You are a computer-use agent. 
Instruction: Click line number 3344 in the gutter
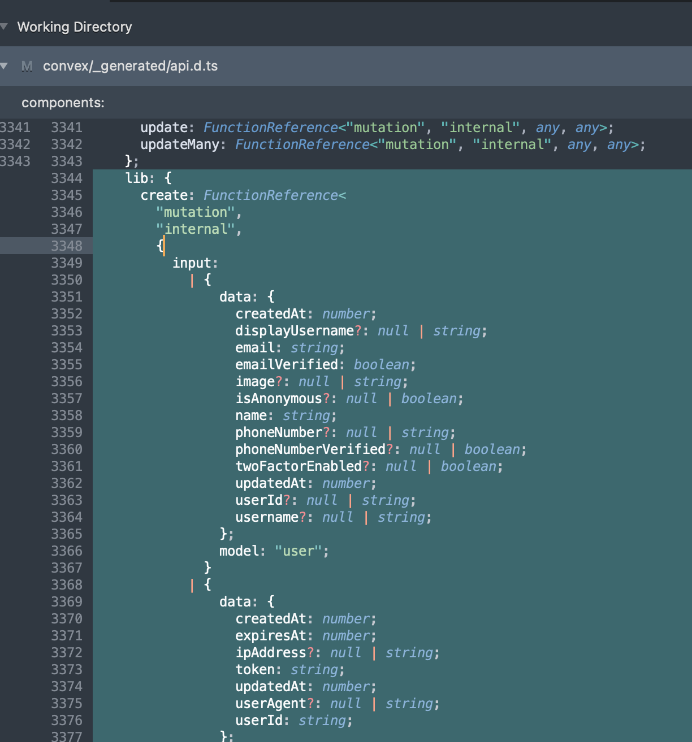coord(67,178)
